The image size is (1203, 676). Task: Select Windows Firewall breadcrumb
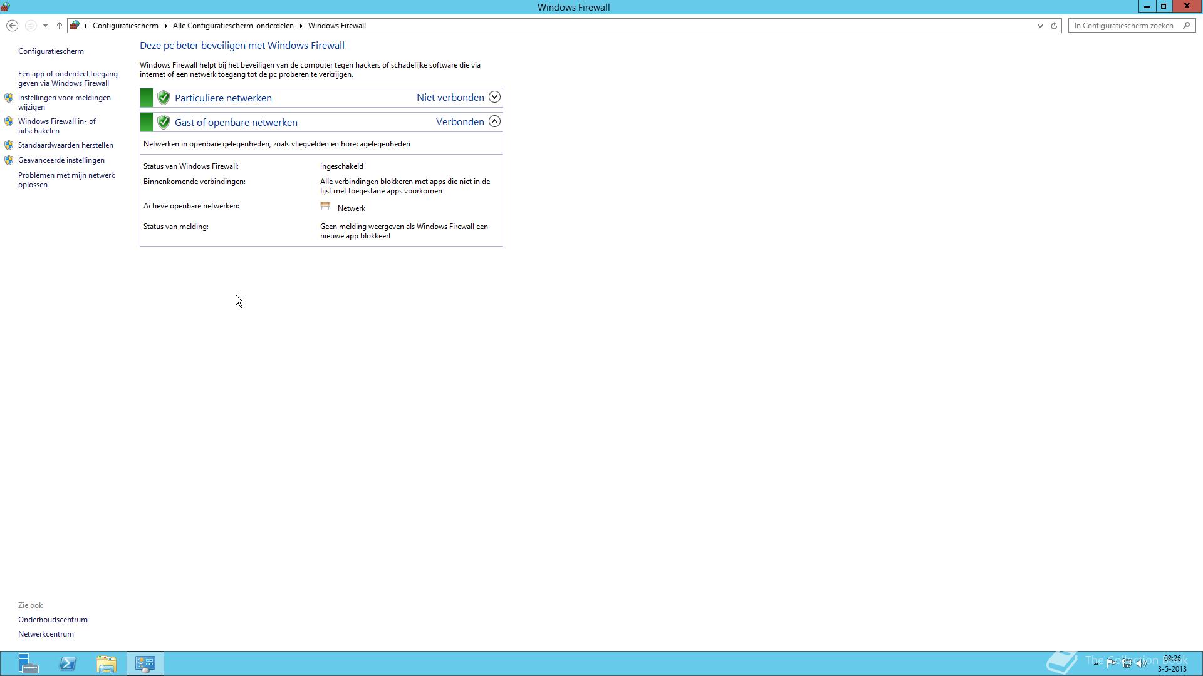pyautogui.click(x=337, y=26)
